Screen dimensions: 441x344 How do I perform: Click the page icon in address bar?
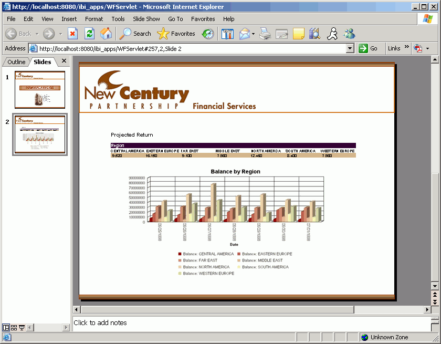[33, 48]
